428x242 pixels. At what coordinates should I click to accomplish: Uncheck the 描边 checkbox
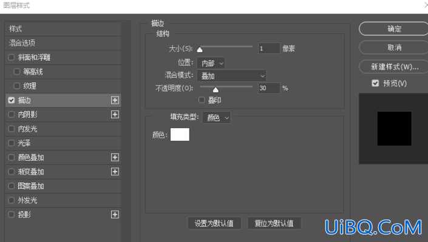pos(11,100)
